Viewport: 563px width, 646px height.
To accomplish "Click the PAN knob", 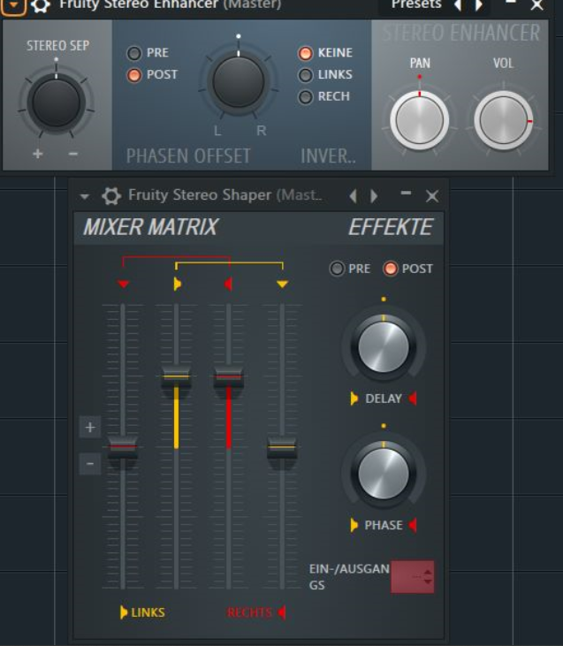I will pyautogui.click(x=420, y=120).
